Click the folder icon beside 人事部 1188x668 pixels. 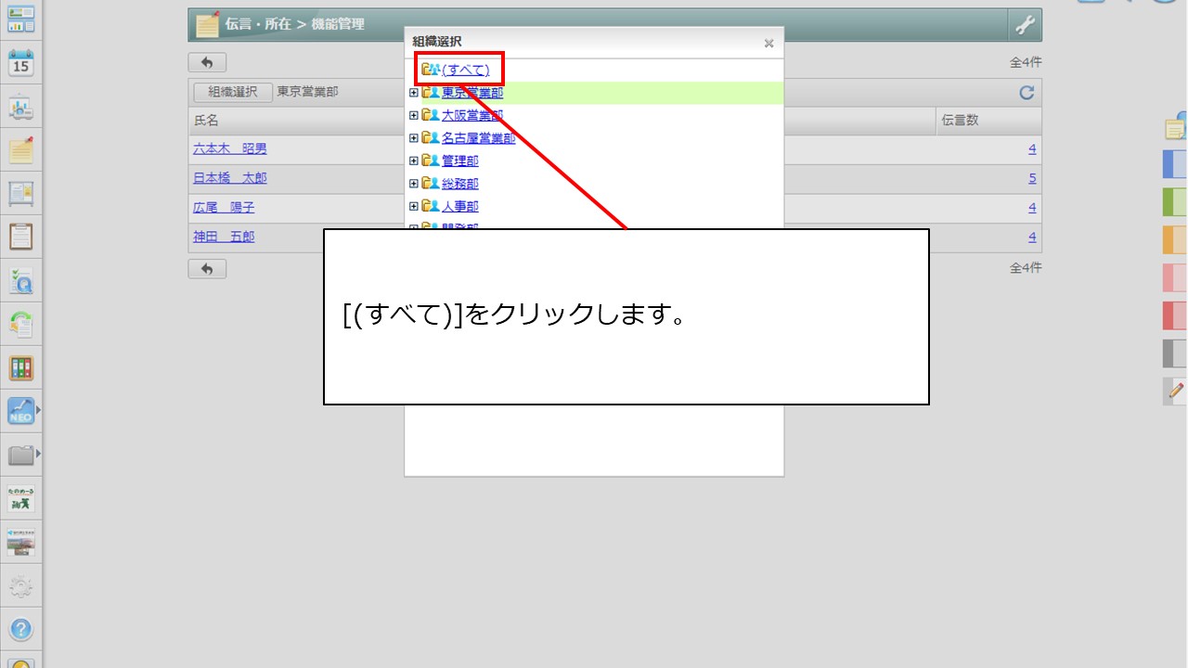(x=431, y=206)
